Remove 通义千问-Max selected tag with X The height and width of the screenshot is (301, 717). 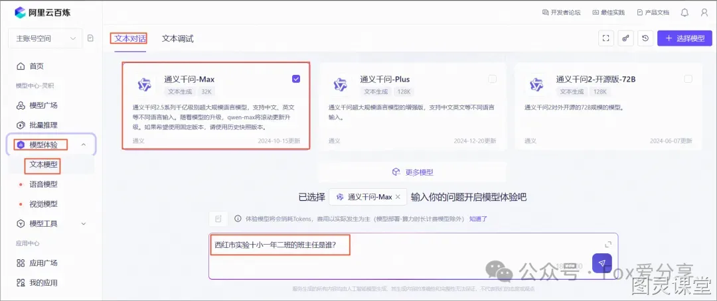398,197
